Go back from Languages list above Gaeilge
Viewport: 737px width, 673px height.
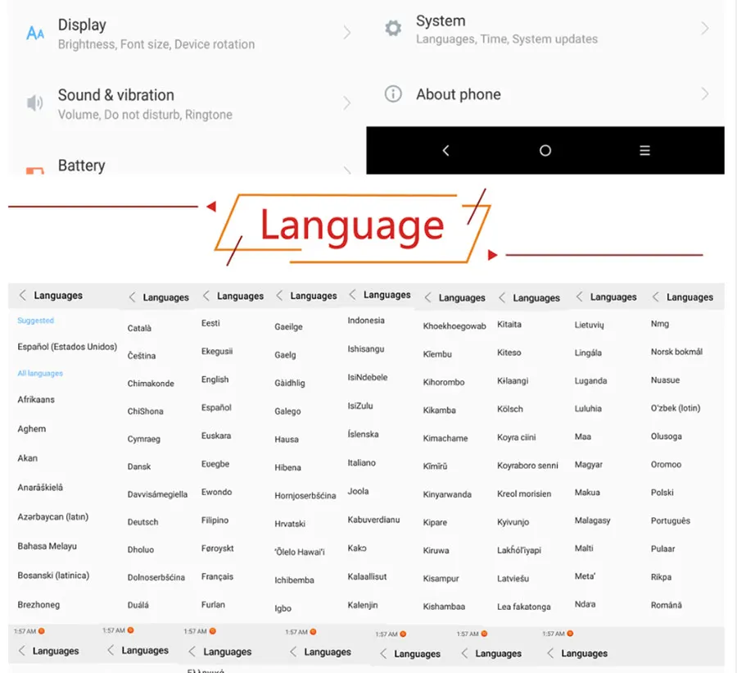(x=279, y=296)
